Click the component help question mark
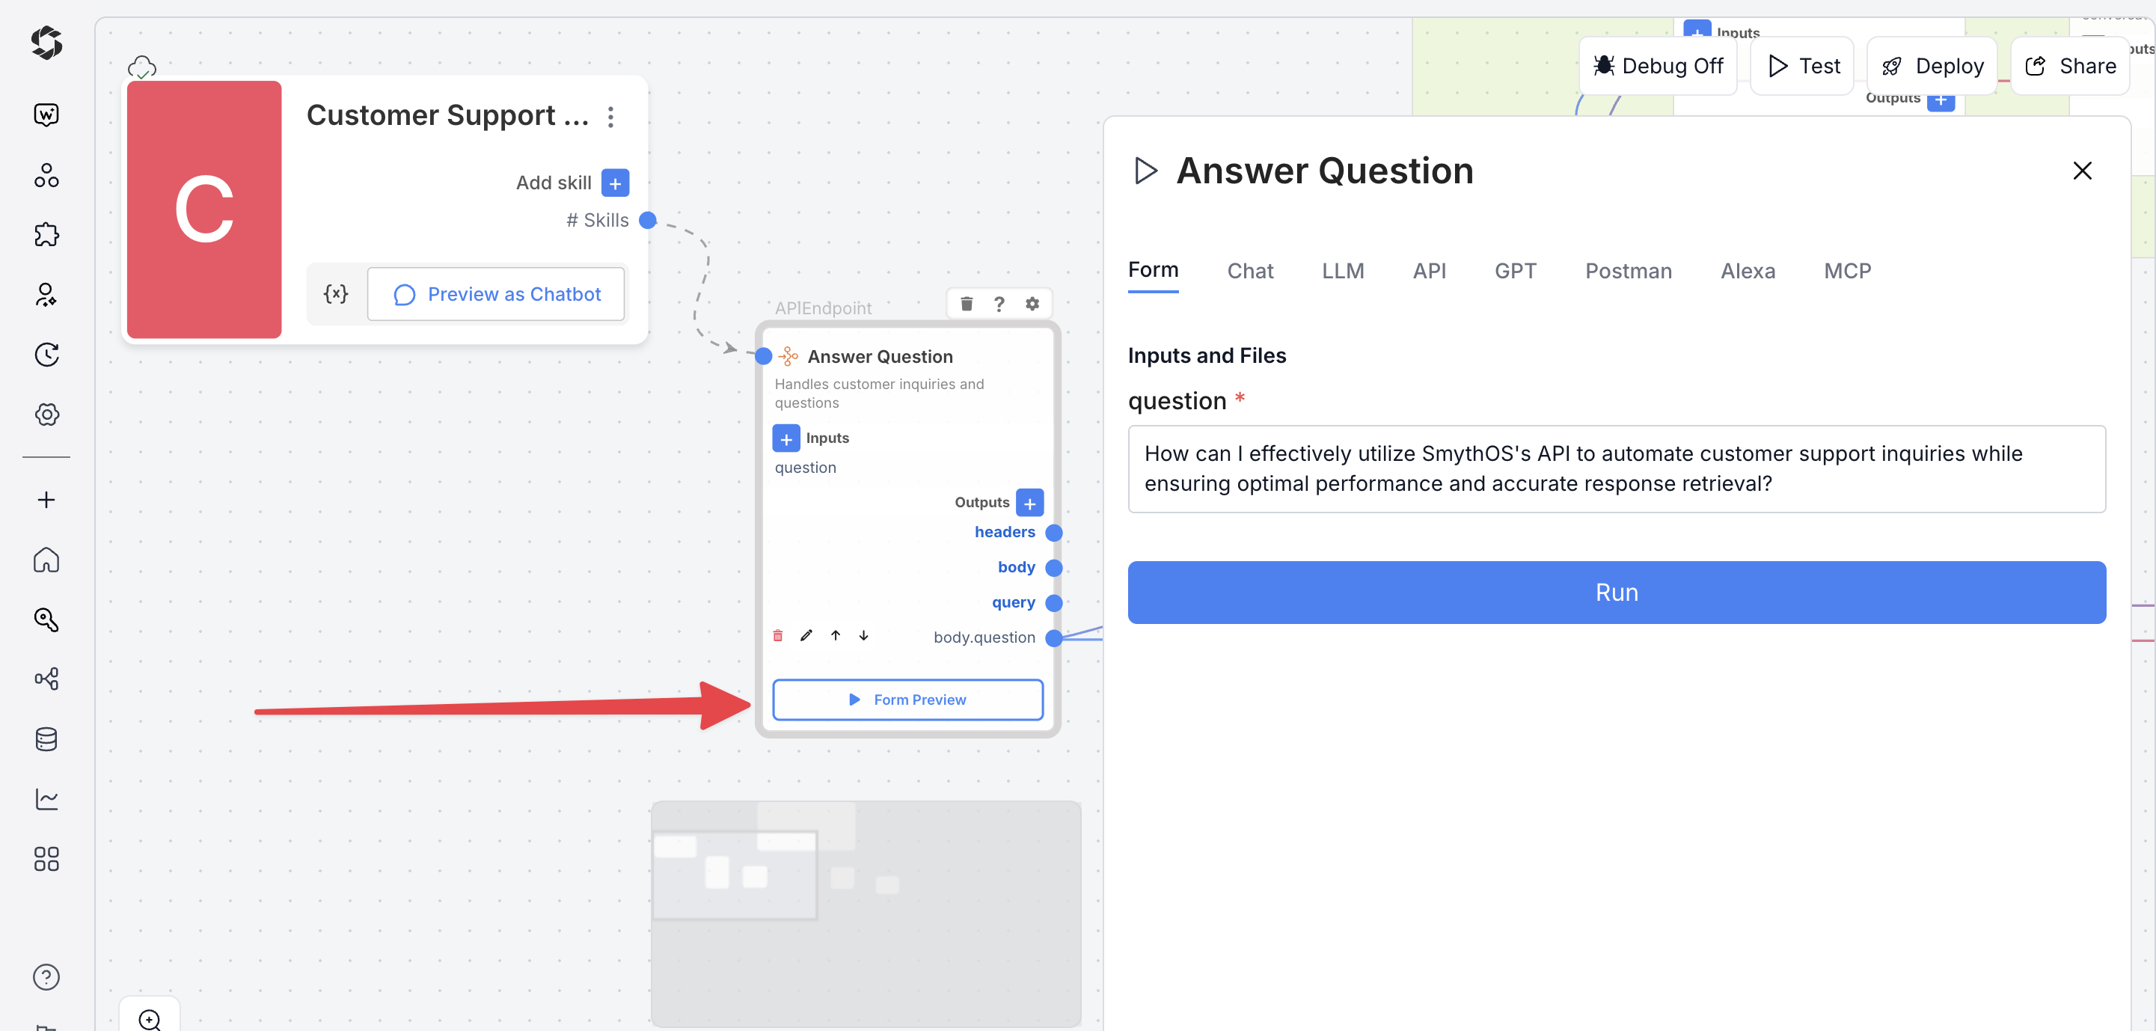Viewport: 2156px width, 1031px height. (999, 304)
